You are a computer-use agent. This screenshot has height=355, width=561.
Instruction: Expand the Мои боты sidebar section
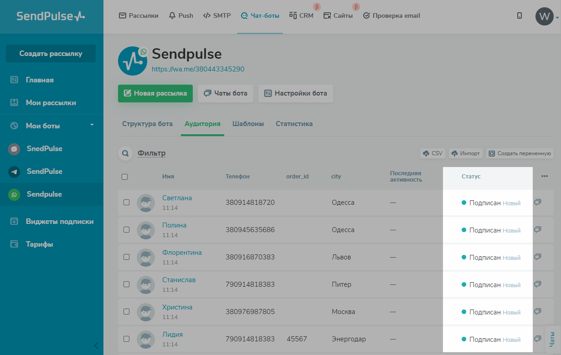click(51, 126)
